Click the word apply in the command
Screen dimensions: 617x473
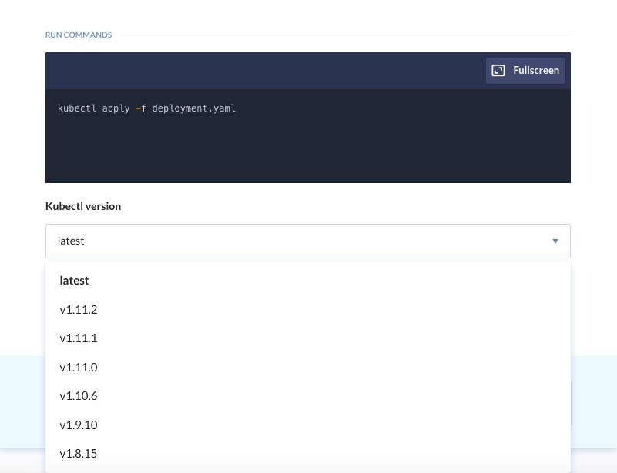click(116, 108)
